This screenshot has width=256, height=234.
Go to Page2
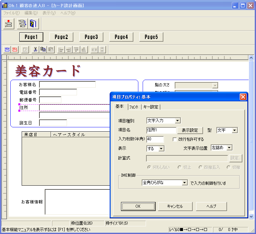click(x=61, y=37)
